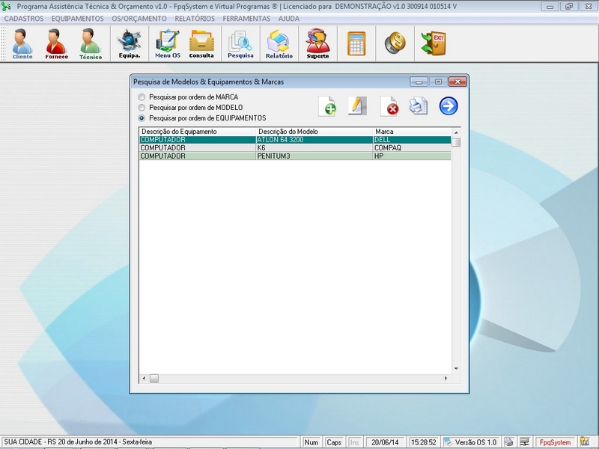Open the Cliente toolbar icon
Viewport: 599px width, 449px height.
(22, 43)
